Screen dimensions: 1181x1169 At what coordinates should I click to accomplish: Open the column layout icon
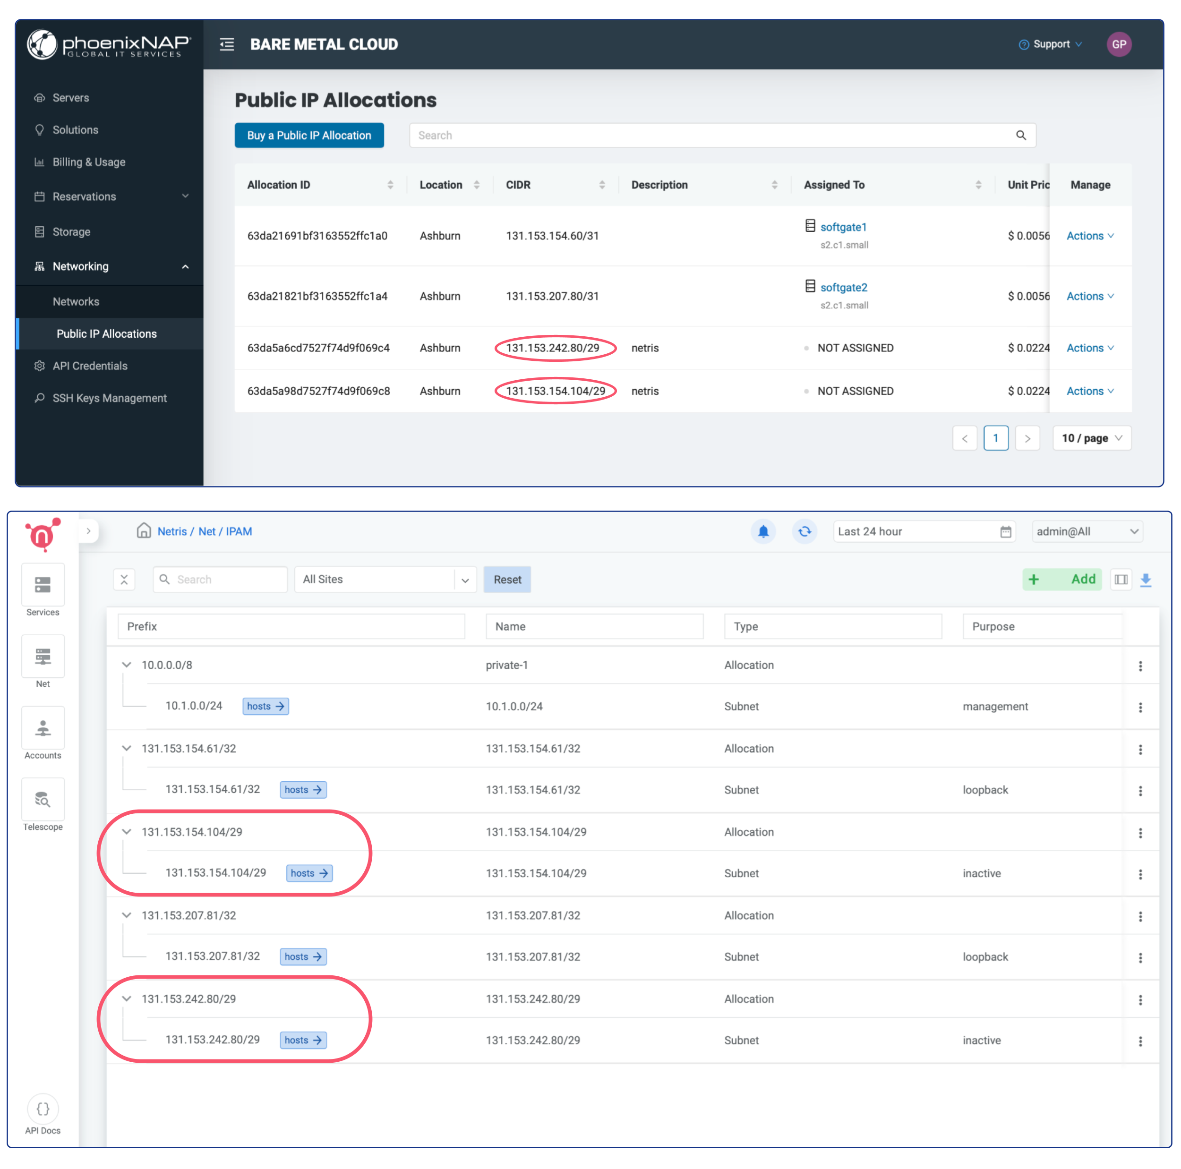[1121, 580]
